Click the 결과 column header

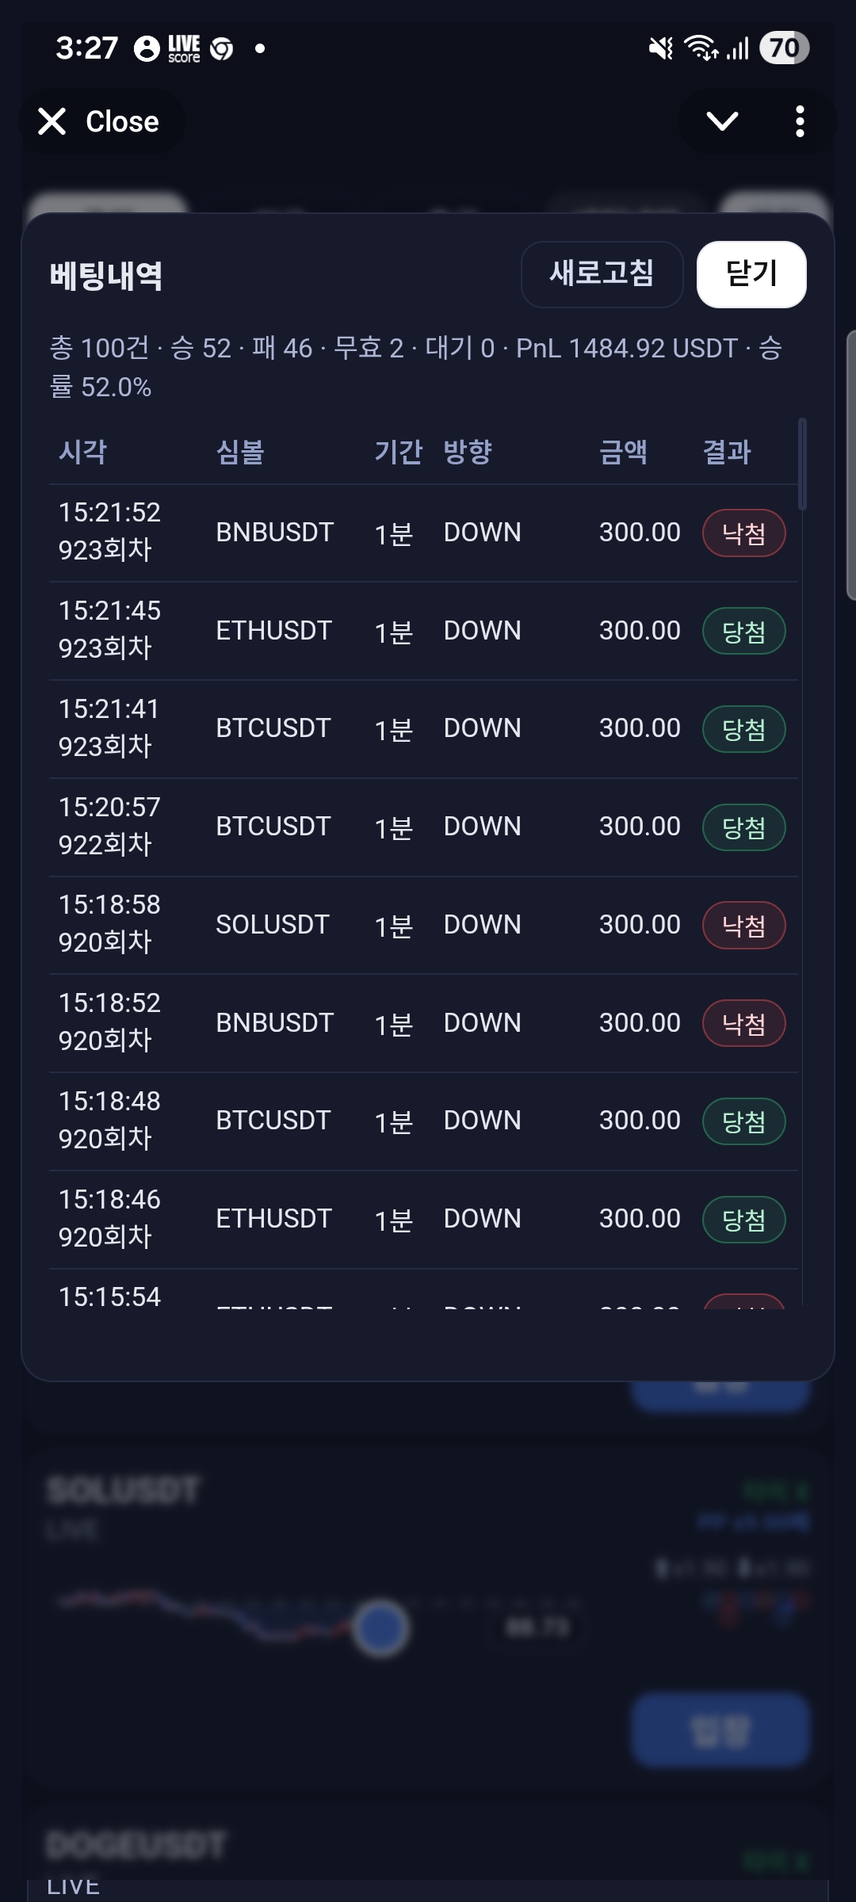pyautogui.click(x=727, y=452)
